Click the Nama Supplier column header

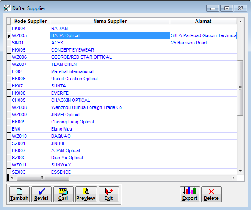[110, 21]
